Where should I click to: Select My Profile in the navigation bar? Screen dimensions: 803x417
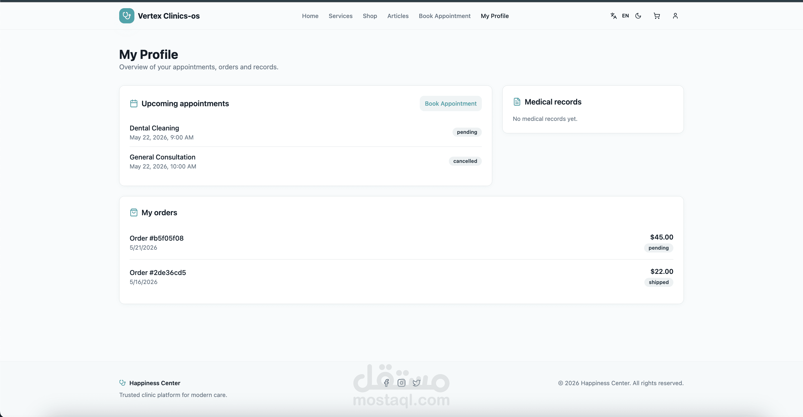(x=495, y=16)
